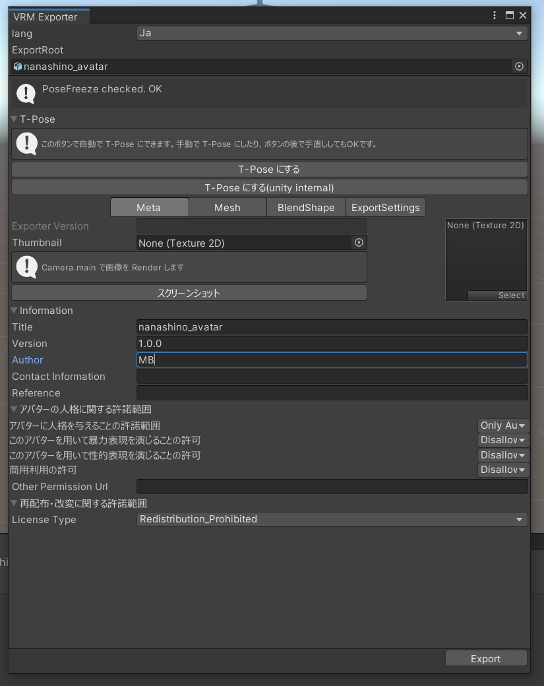Open the violence expression permission dropdown

click(x=503, y=440)
